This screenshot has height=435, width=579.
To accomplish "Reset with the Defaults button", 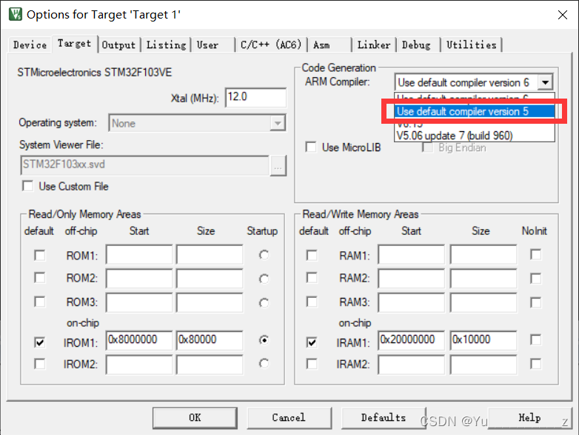I will pos(384,418).
